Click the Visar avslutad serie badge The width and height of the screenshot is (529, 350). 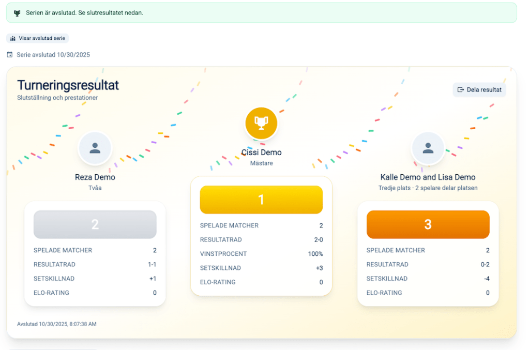pos(37,38)
